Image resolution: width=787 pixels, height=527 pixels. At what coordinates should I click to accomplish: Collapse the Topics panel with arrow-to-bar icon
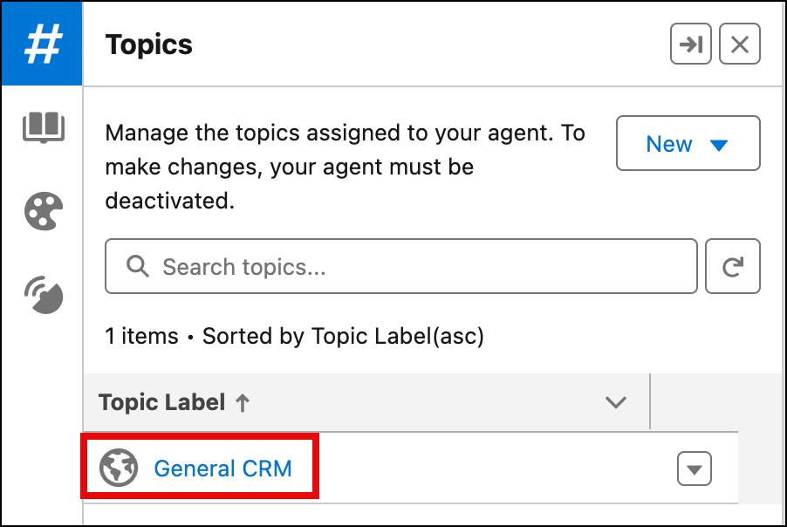691,44
